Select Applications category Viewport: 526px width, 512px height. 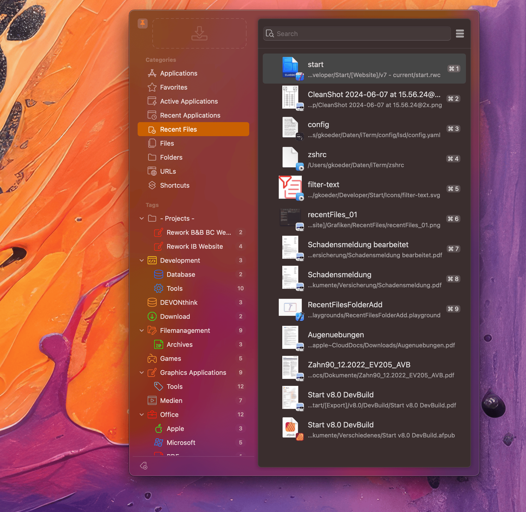(x=193, y=73)
